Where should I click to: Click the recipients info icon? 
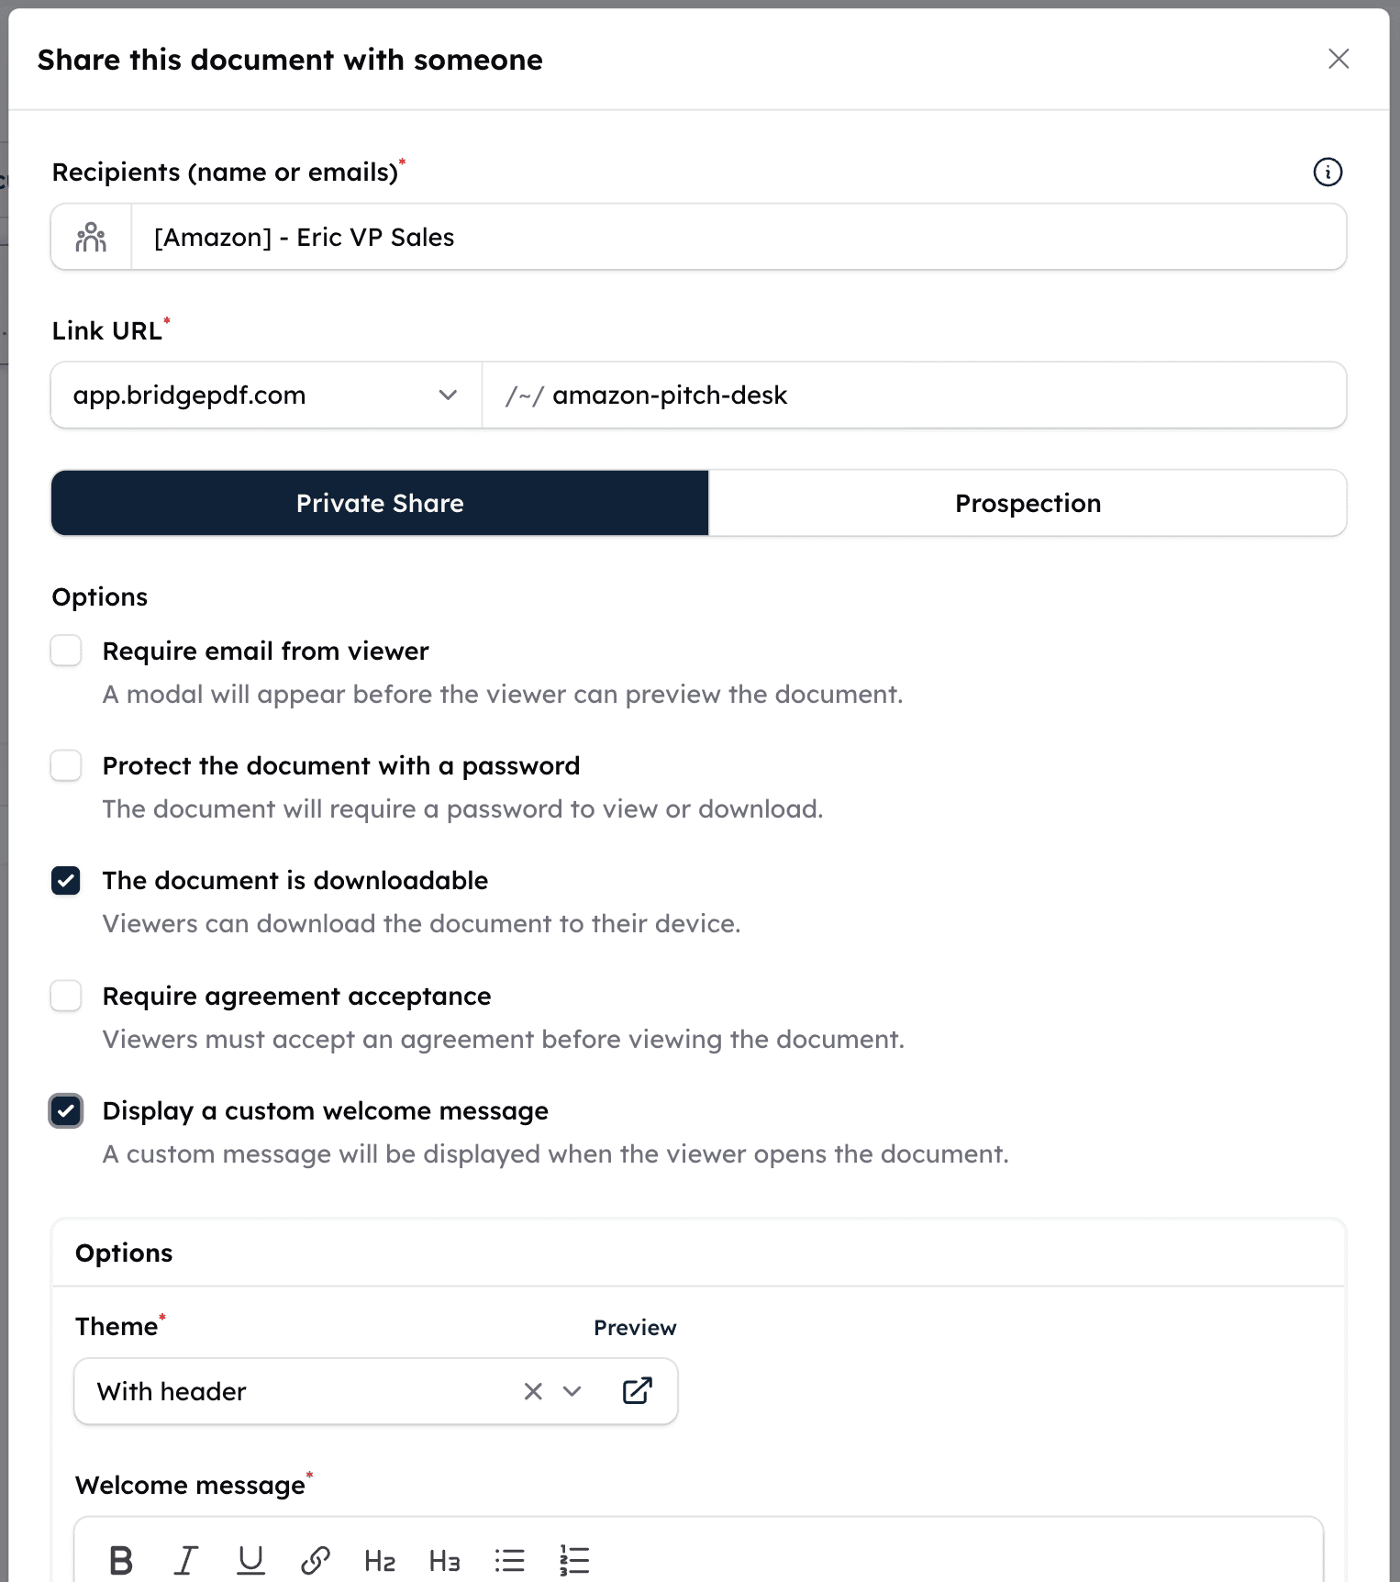coord(1328,172)
